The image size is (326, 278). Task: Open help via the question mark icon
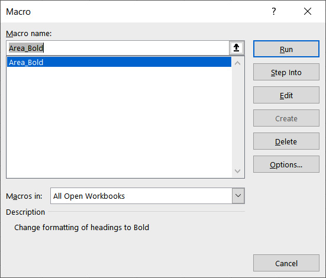click(x=274, y=11)
